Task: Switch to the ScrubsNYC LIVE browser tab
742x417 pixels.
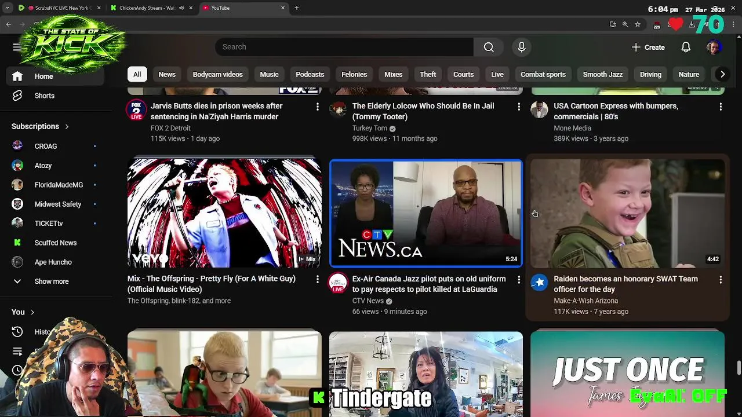Action: click(x=59, y=8)
